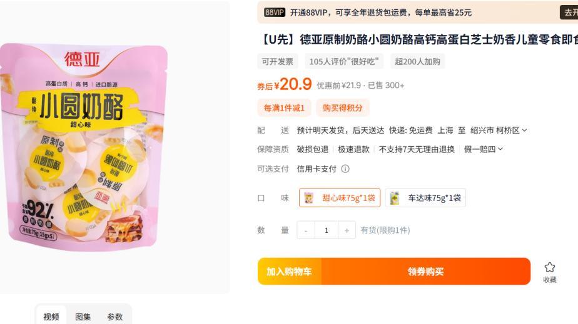The width and height of the screenshot is (578, 324).
Task: Click the 领券购买 button
Action: [x=426, y=272]
